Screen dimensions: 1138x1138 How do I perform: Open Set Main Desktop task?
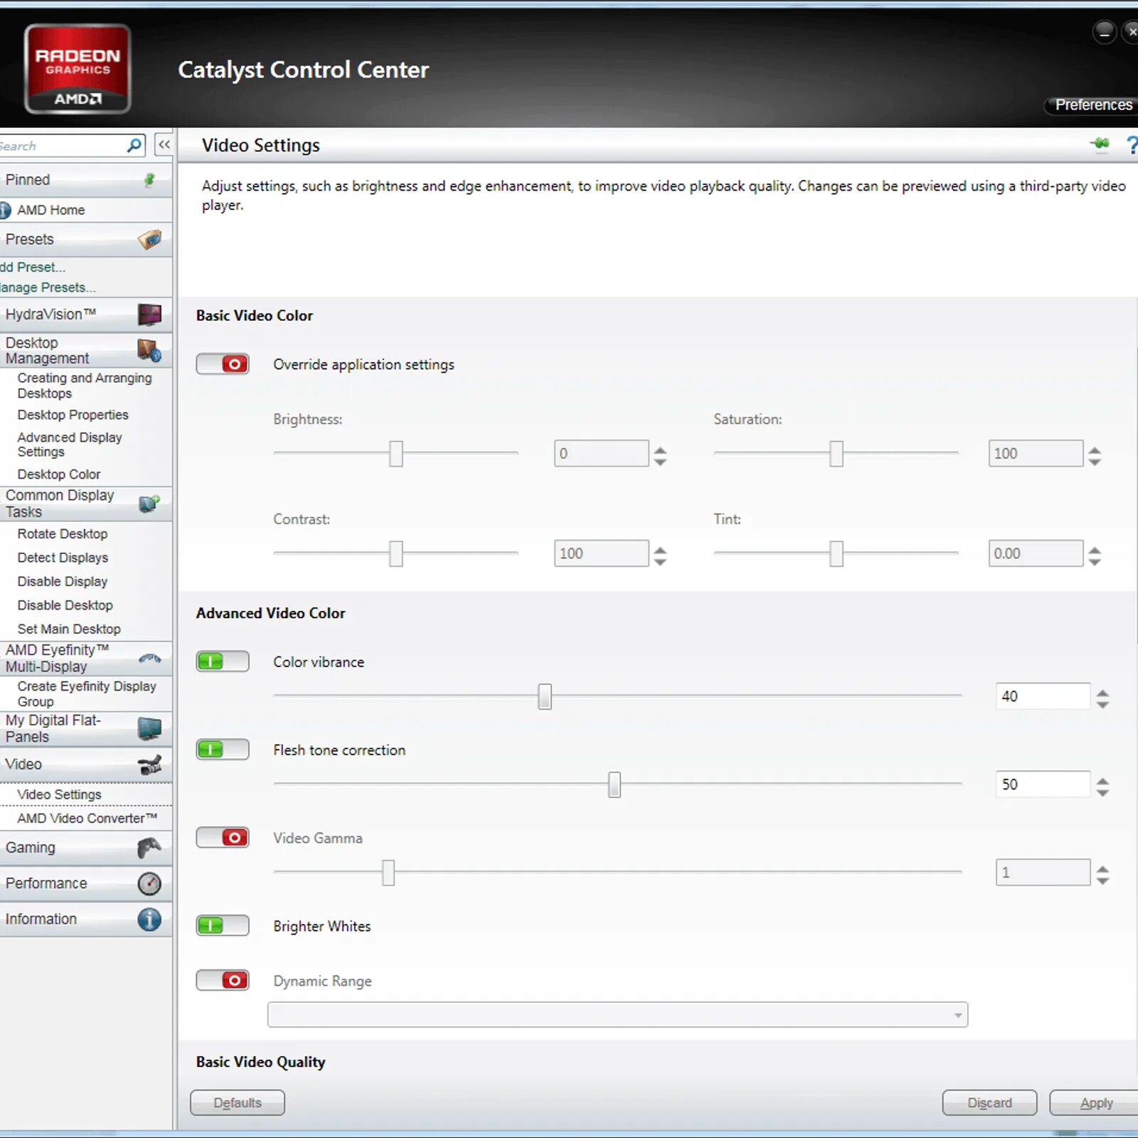pos(69,629)
